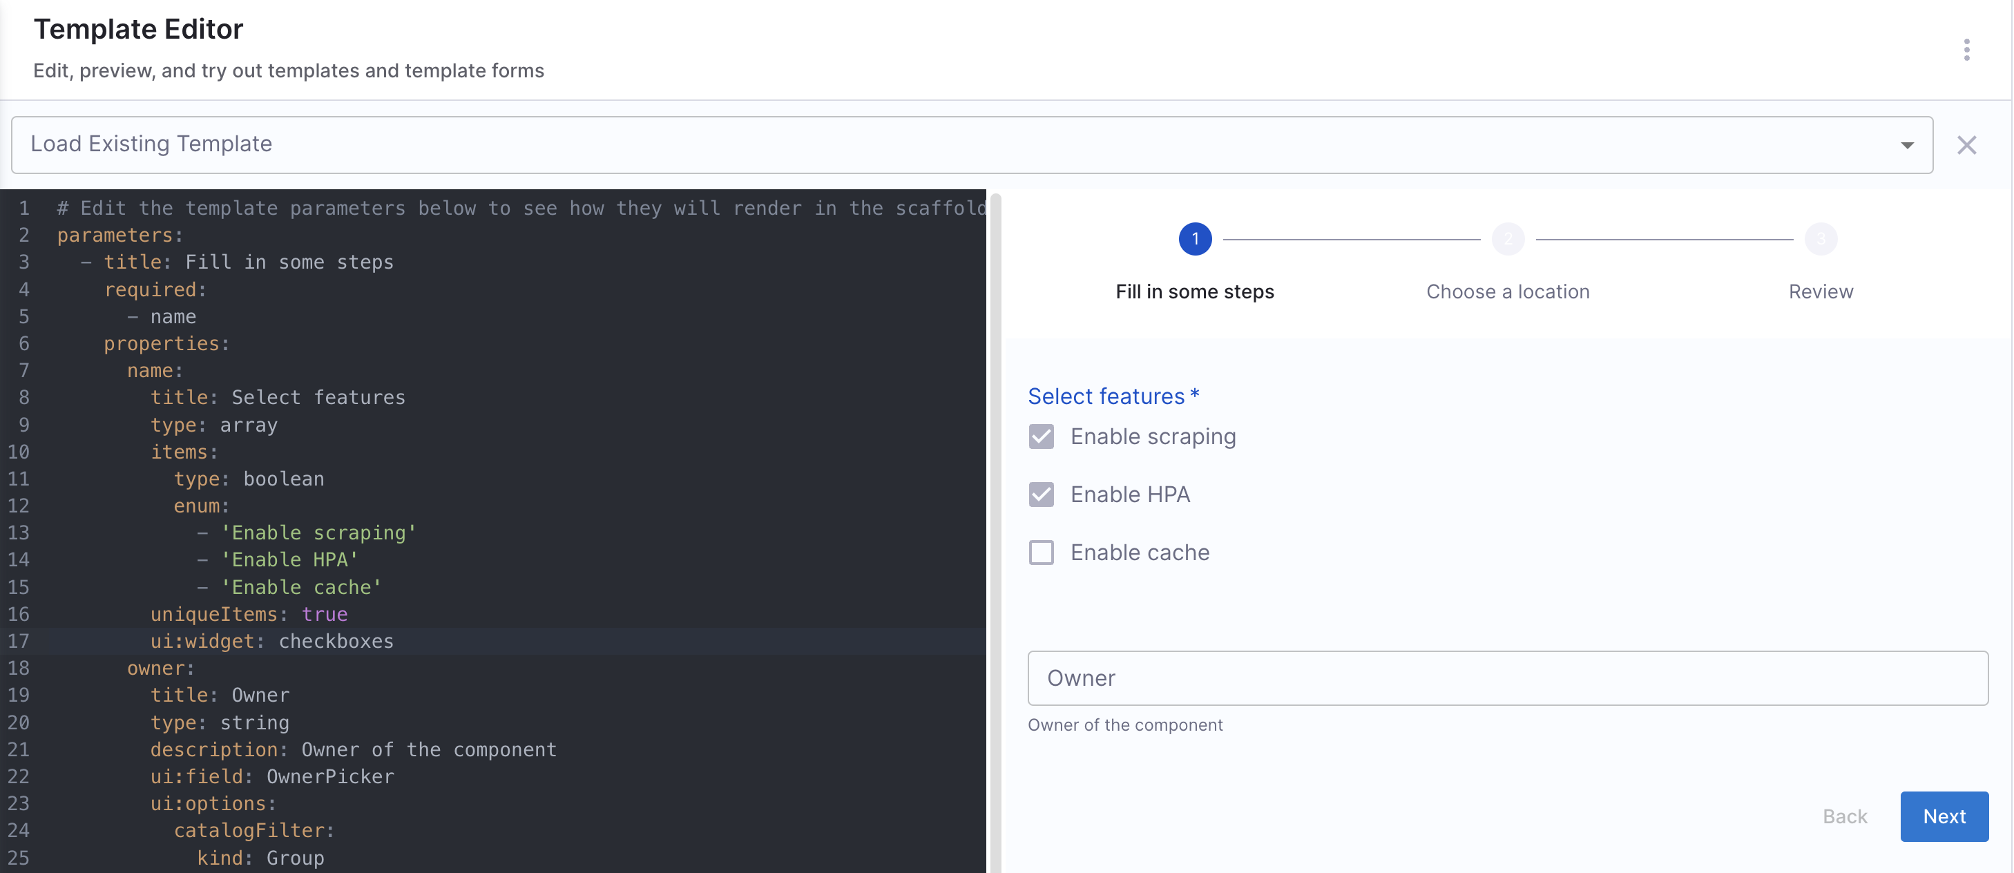The width and height of the screenshot is (2014, 873).
Task: Uncheck the Enable HPA checkbox
Action: pyautogui.click(x=1041, y=495)
